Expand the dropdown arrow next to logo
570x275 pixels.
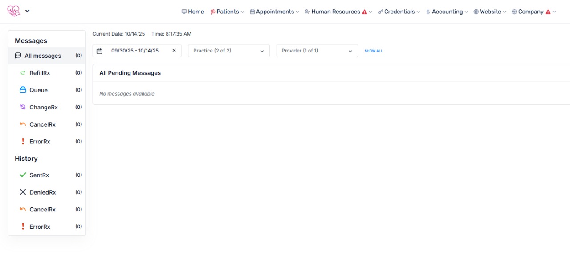[27, 11]
